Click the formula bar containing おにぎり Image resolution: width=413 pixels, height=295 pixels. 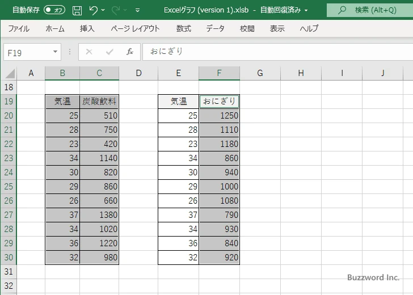pos(277,52)
